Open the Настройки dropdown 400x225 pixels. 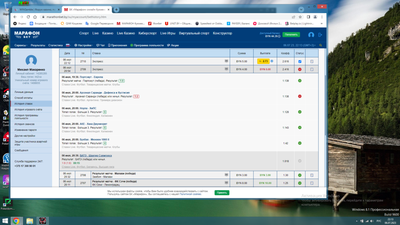point(84,46)
